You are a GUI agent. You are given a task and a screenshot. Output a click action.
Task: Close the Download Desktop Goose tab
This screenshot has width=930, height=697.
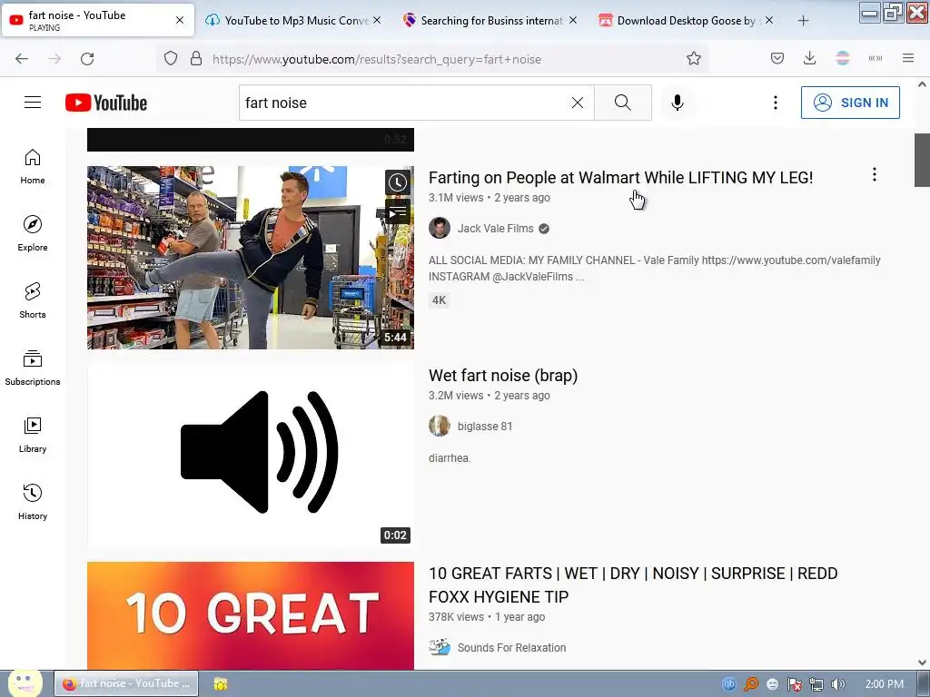(769, 20)
